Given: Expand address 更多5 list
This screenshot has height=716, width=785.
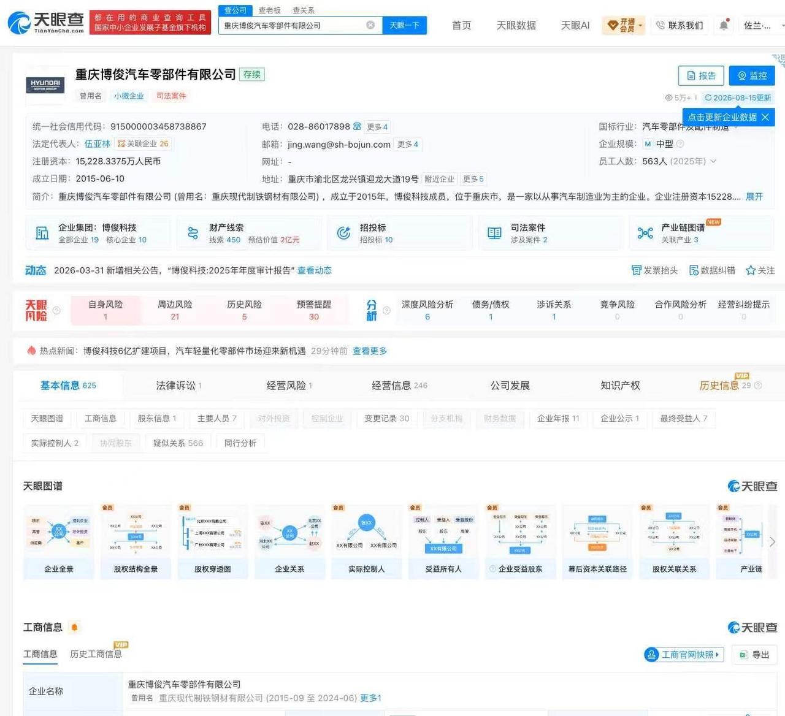Looking at the screenshot, I should [473, 179].
